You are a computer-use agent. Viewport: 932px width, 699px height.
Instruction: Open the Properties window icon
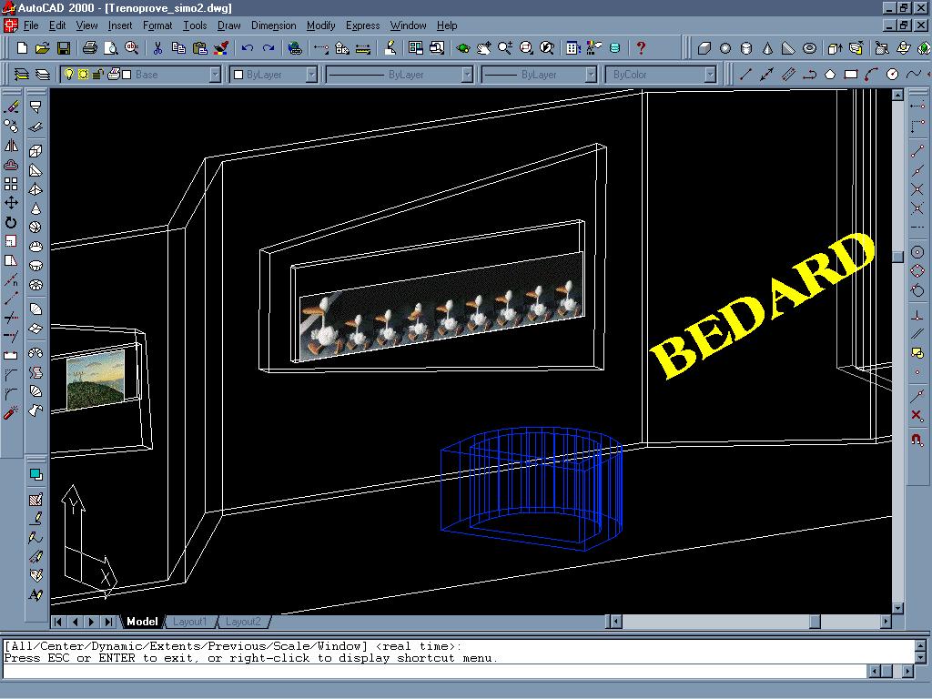[x=572, y=48]
